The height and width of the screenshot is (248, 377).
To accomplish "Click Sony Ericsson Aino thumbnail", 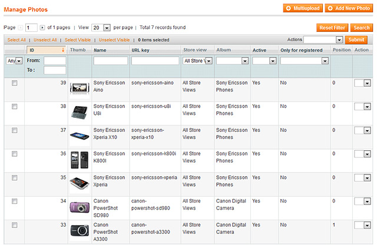I will pos(80,88).
